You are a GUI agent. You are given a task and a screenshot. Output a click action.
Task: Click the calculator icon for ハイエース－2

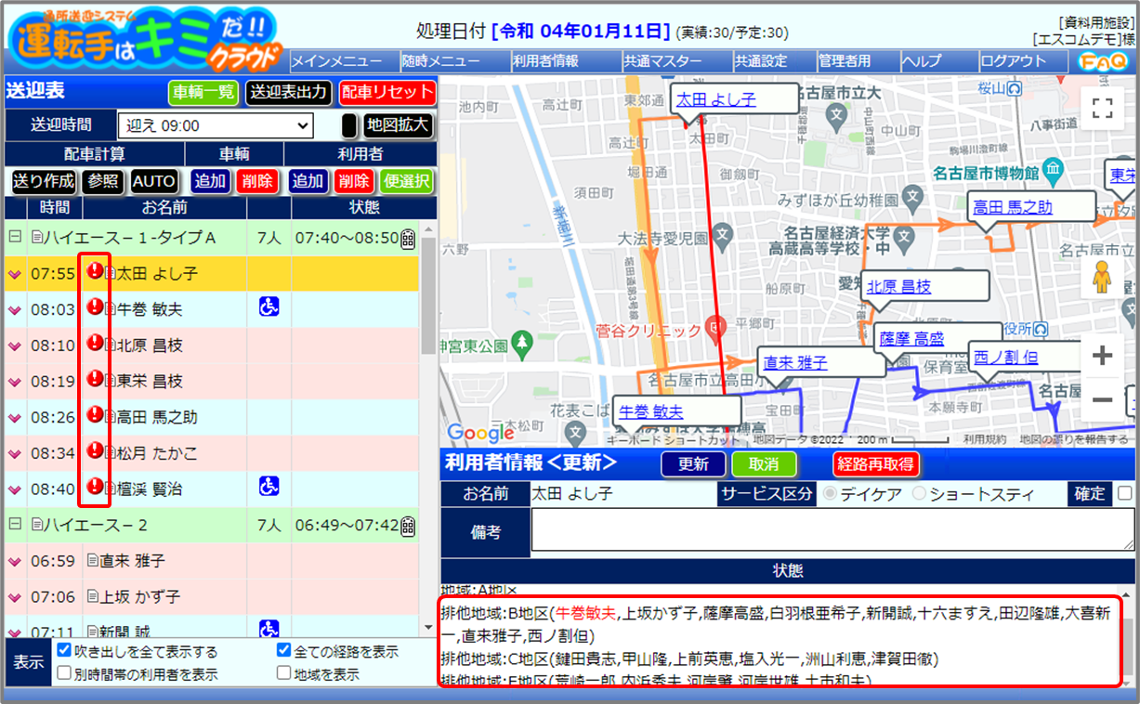pos(407,527)
